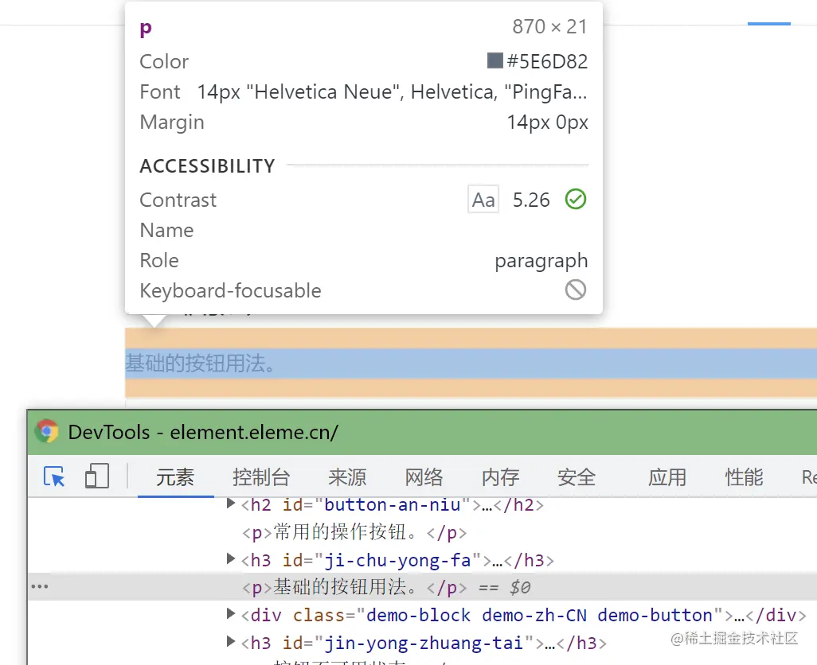Expand the h2 button-an-niu node
The width and height of the screenshot is (817, 665).
230,504
